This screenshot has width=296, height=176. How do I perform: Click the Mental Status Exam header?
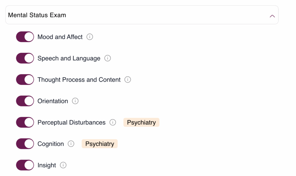[142, 15]
